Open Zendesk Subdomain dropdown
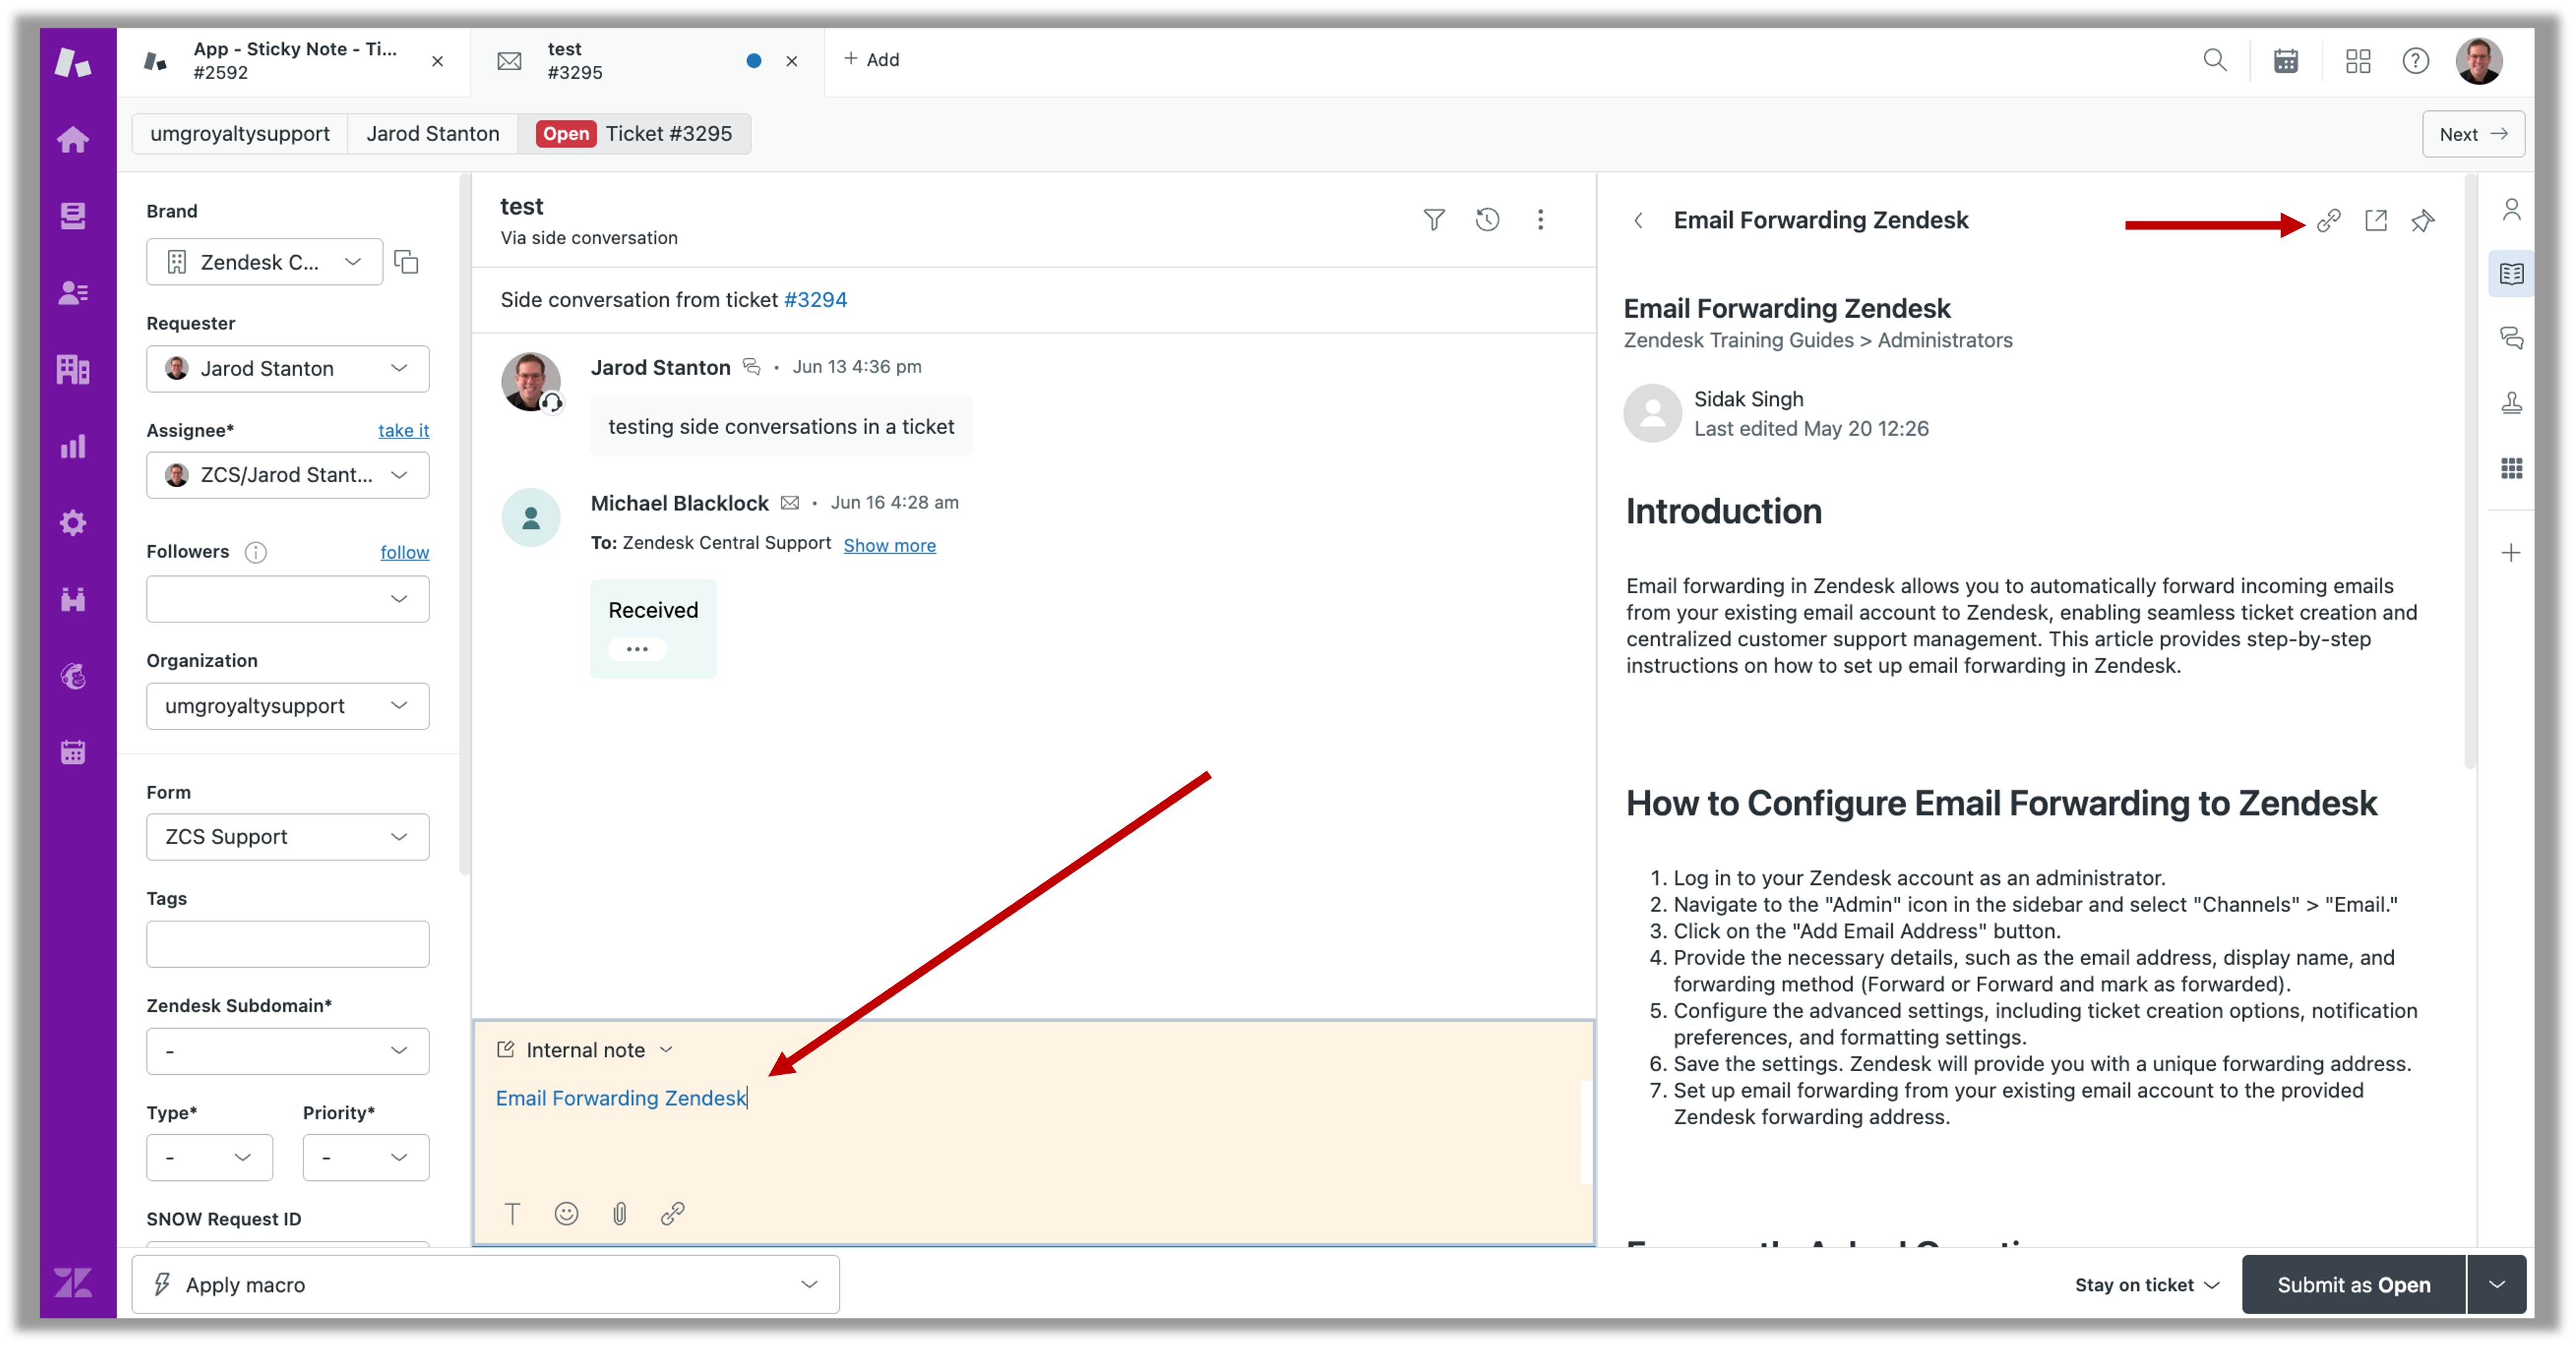Viewport: 2576px width, 1345px height. pos(288,1050)
